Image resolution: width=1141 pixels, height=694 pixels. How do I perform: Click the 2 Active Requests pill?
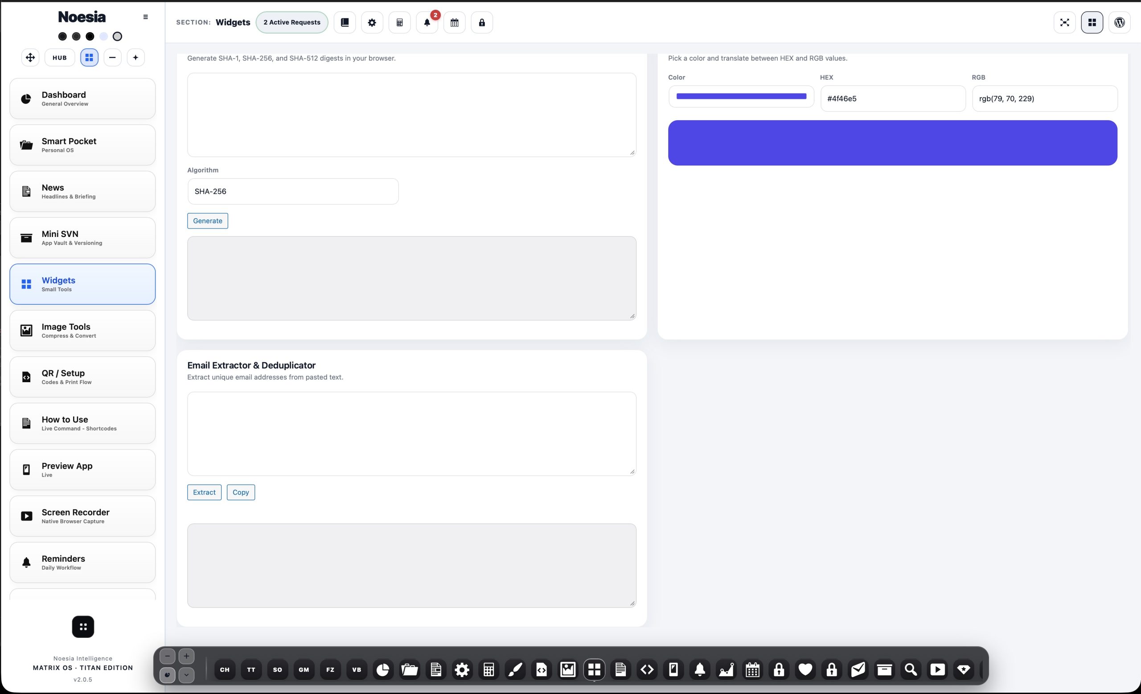[x=292, y=22]
